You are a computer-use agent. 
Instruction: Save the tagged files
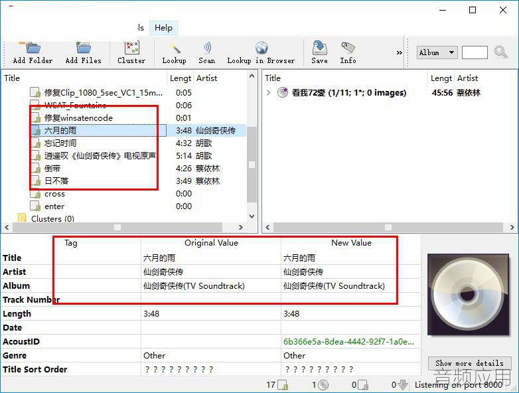pos(319,52)
